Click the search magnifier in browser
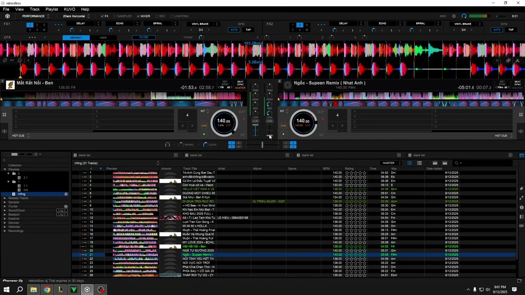This screenshot has width=525, height=295. (457, 163)
